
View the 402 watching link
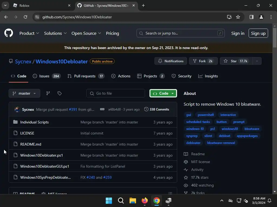tap(199, 185)
